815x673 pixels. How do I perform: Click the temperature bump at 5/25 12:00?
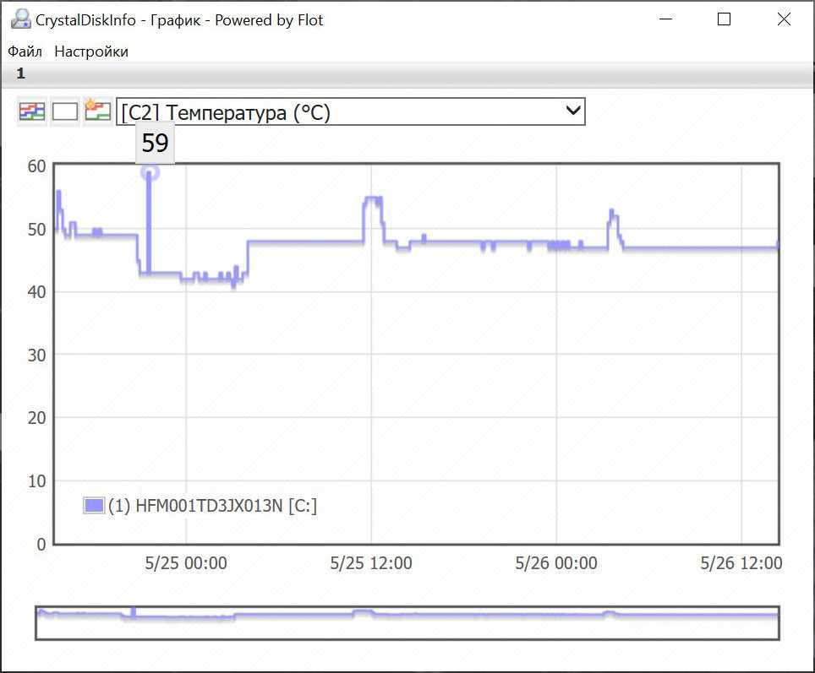pos(373,200)
